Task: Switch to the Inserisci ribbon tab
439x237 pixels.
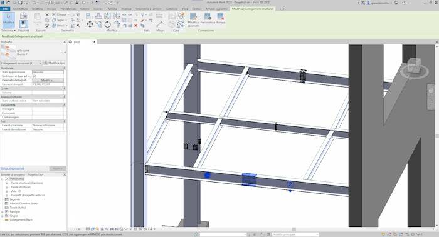Action: pyautogui.click(x=98, y=9)
